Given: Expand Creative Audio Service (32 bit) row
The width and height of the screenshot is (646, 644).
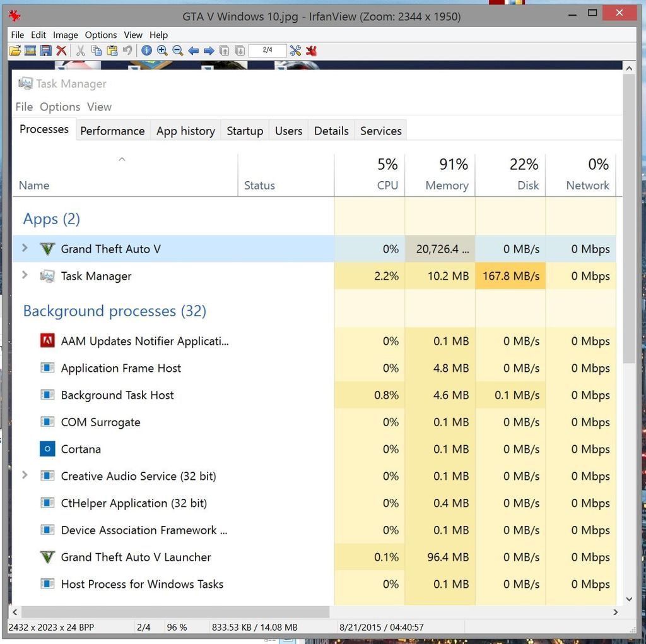Looking at the screenshot, I should click(x=25, y=475).
